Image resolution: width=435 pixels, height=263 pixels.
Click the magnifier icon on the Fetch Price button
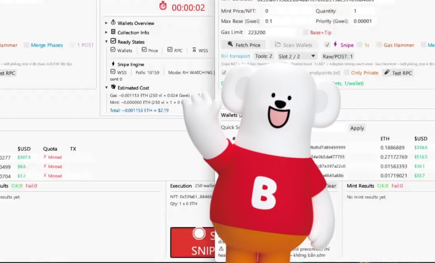click(230, 44)
